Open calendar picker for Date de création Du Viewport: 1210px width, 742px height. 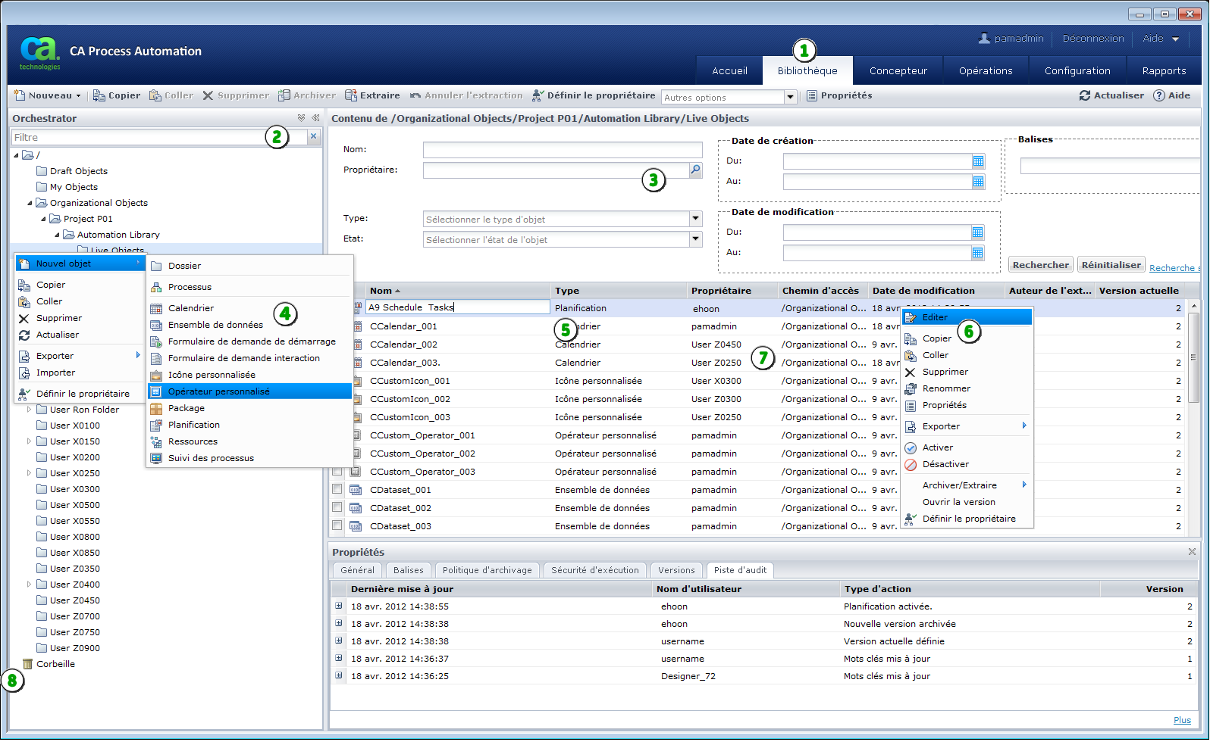tap(978, 161)
